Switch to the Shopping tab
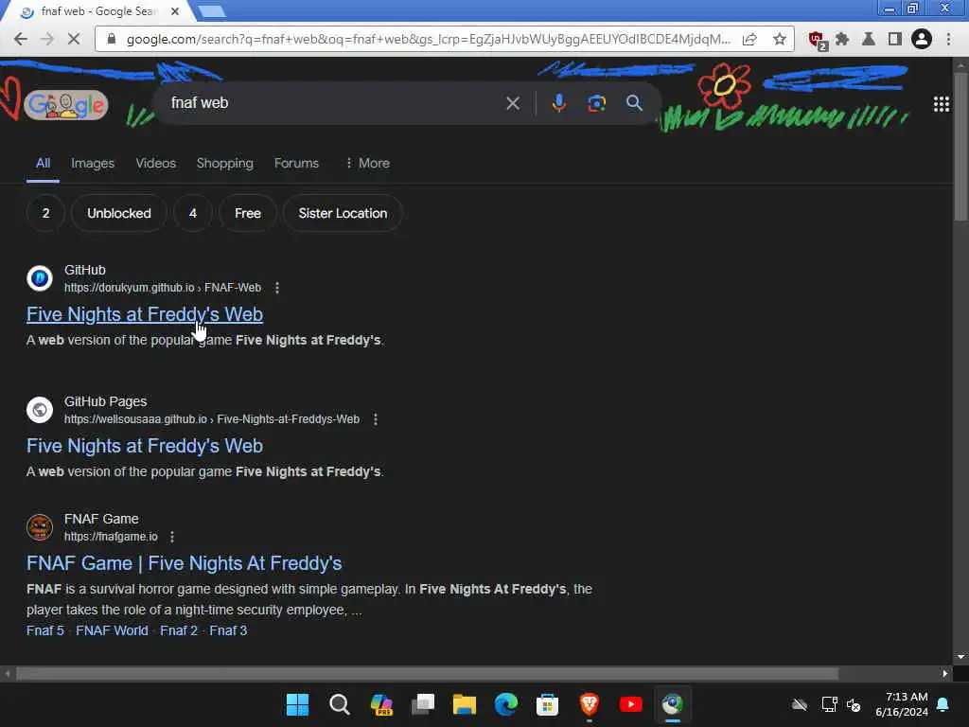Screen dimensions: 969x727 tap(225, 163)
